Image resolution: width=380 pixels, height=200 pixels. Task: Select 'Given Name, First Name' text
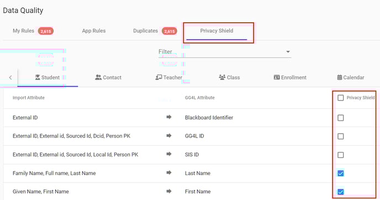[x=41, y=192]
